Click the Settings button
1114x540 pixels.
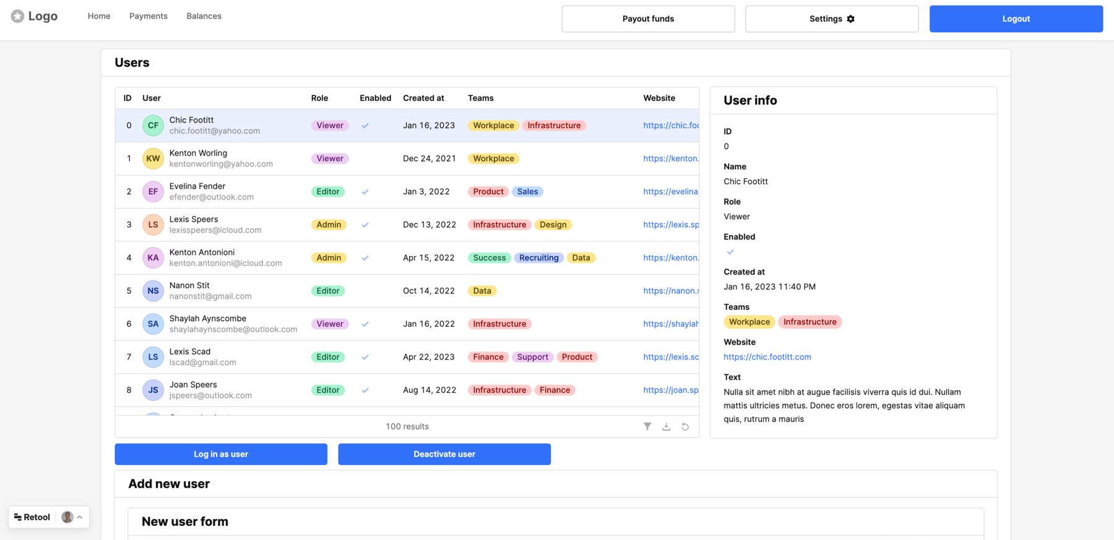pyautogui.click(x=832, y=19)
